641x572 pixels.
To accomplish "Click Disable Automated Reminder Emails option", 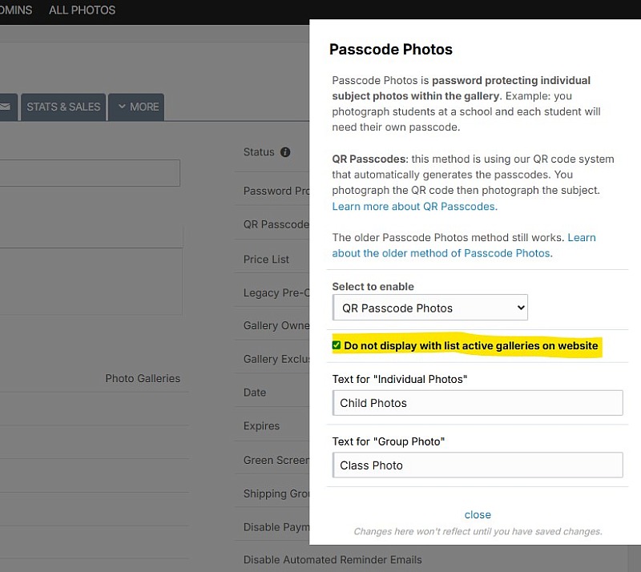I will click(333, 559).
